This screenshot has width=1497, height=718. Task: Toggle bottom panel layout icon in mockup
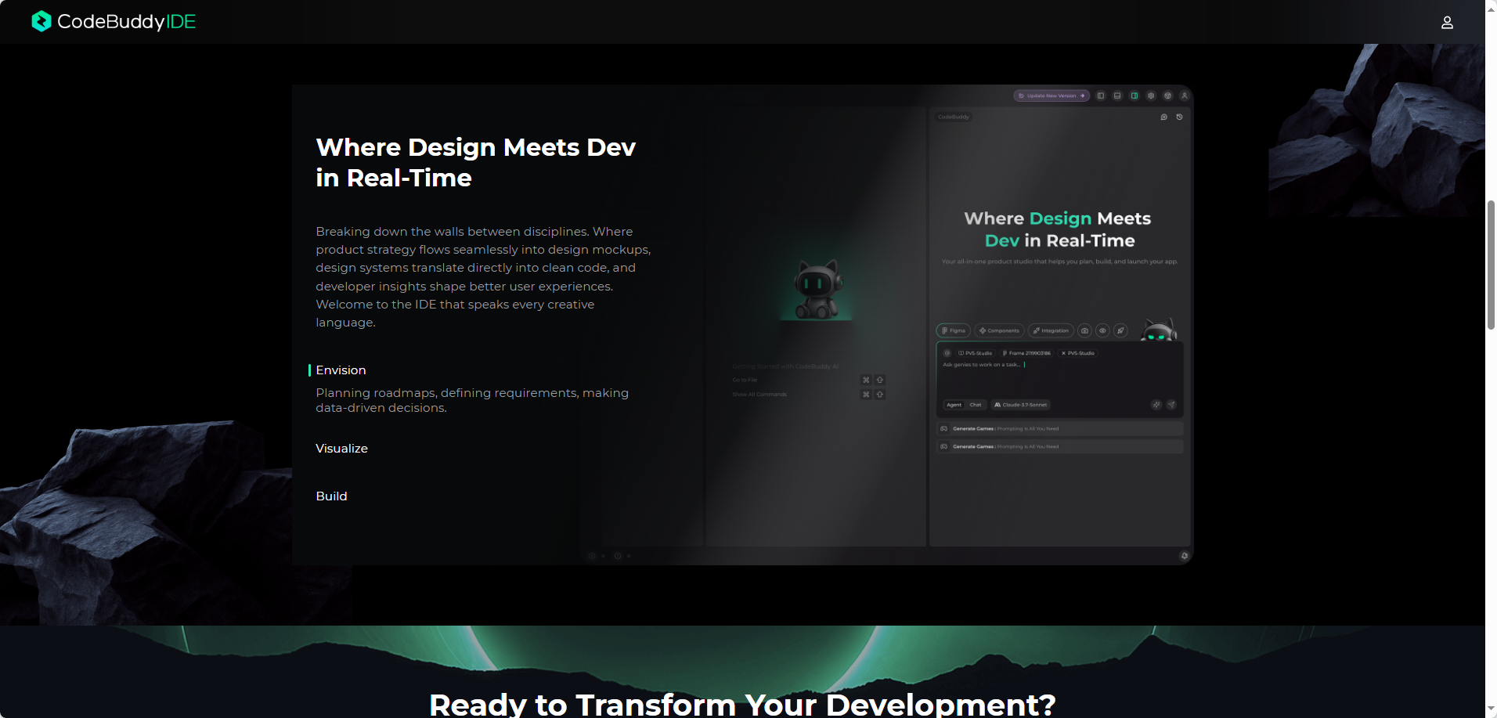pos(1117,96)
